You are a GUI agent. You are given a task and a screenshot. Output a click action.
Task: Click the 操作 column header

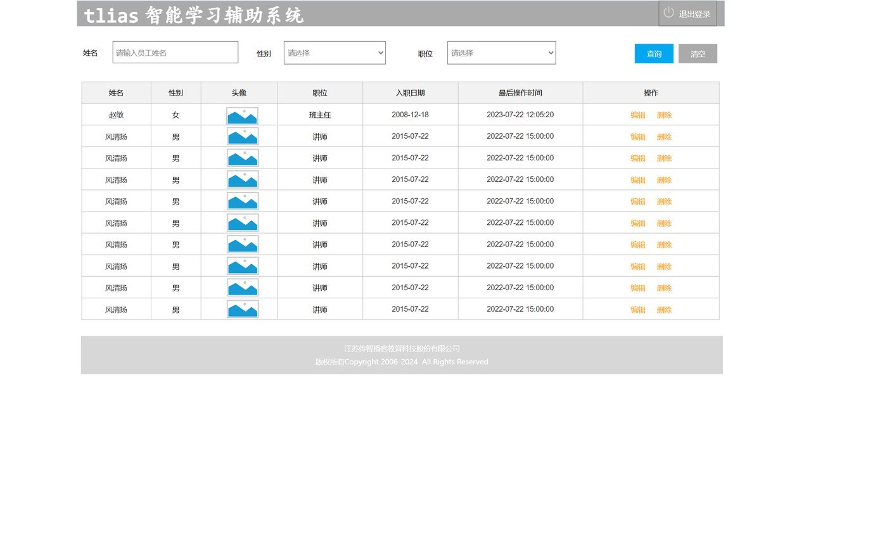pyautogui.click(x=651, y=92)
